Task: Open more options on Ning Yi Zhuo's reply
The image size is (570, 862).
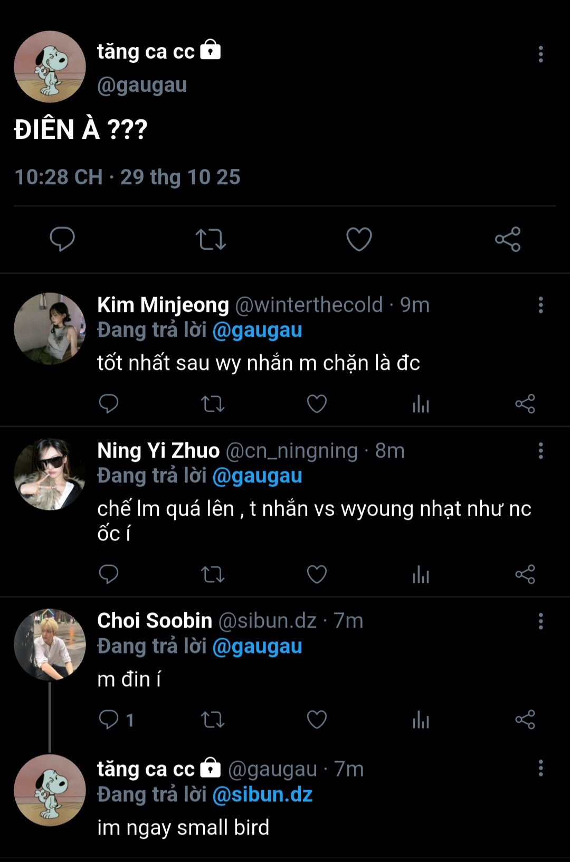Action: (540, 451)
